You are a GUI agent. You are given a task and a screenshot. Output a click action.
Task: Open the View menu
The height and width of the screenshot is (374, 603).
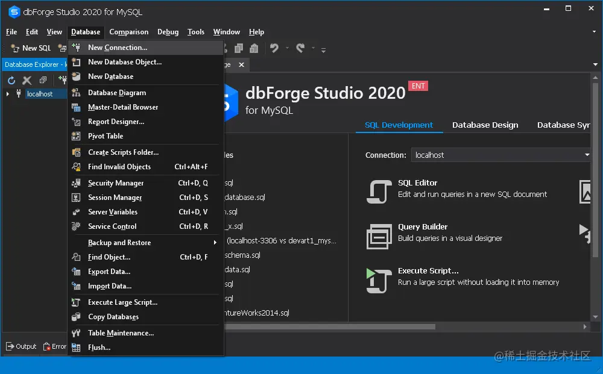click(54, 32)
